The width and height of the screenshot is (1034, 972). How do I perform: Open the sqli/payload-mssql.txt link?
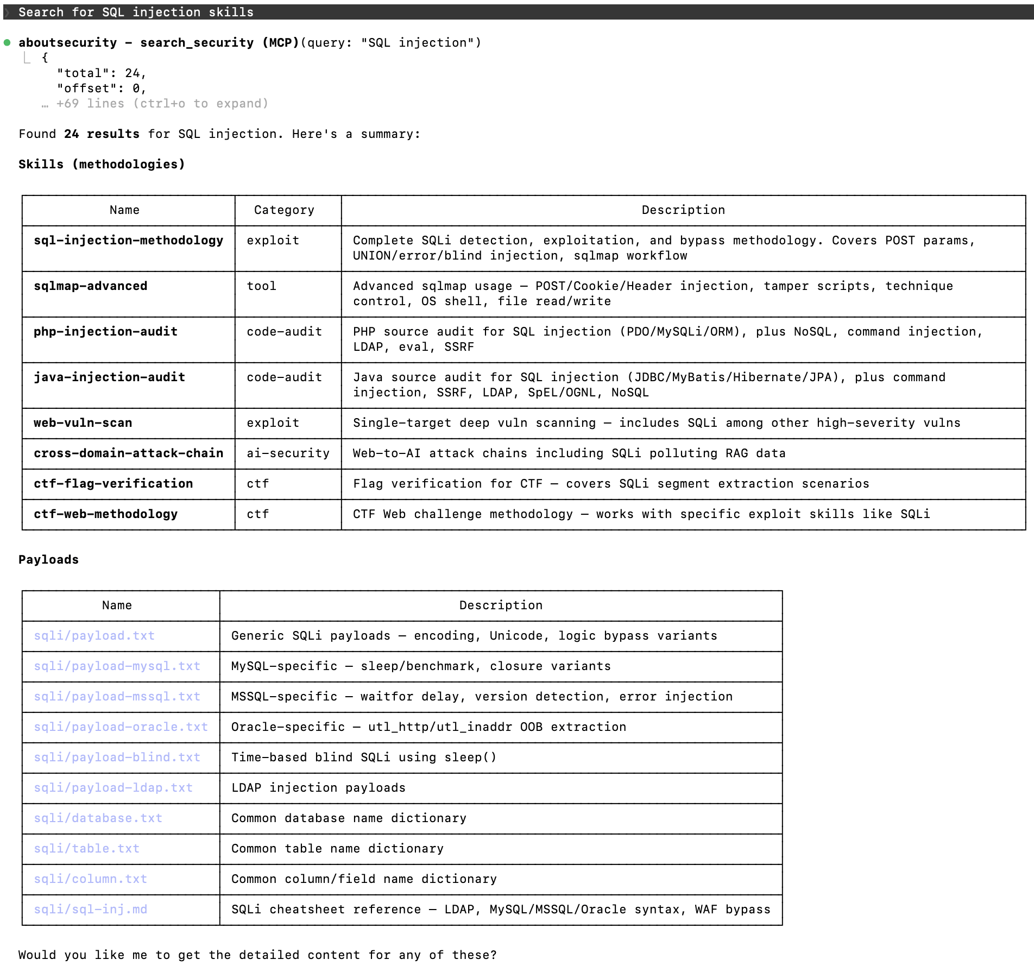click(x=117, y=696)
